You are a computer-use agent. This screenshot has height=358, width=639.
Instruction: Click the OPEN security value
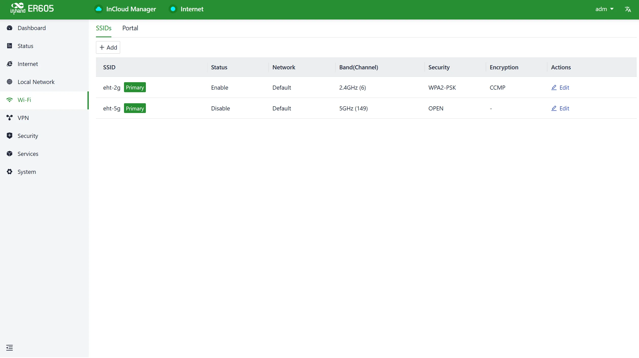point(436,108)
